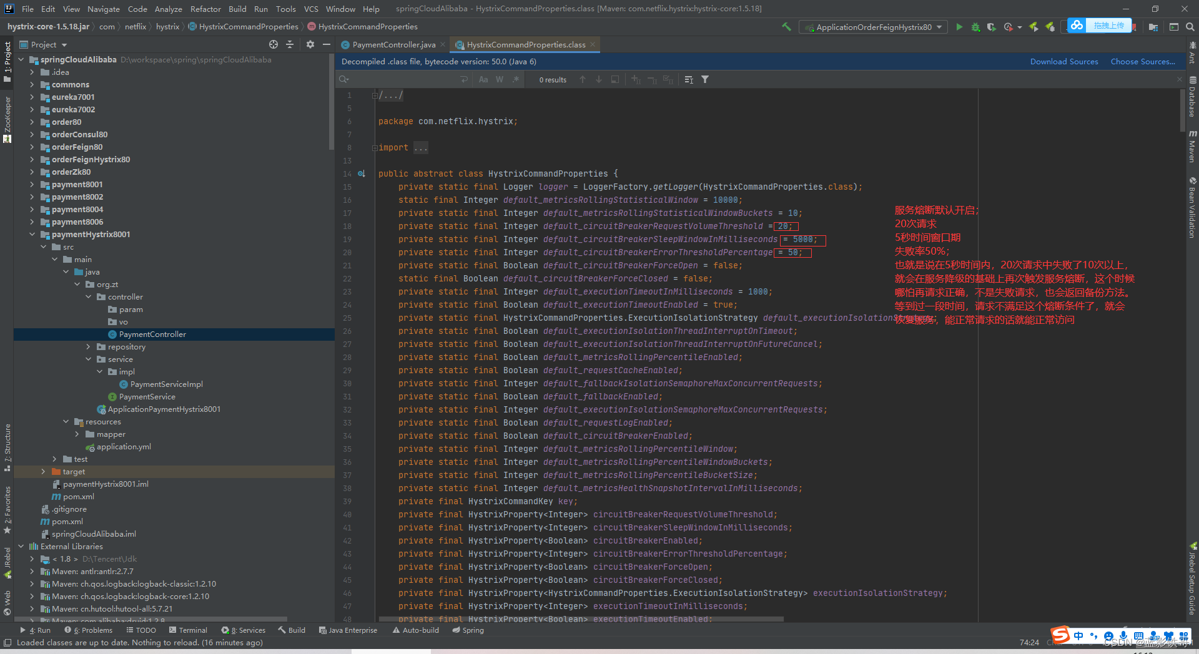Viewport: 1199px width, 654px height.
Task: Click the Sogou input method S icon
Action: click(1060, 635)
